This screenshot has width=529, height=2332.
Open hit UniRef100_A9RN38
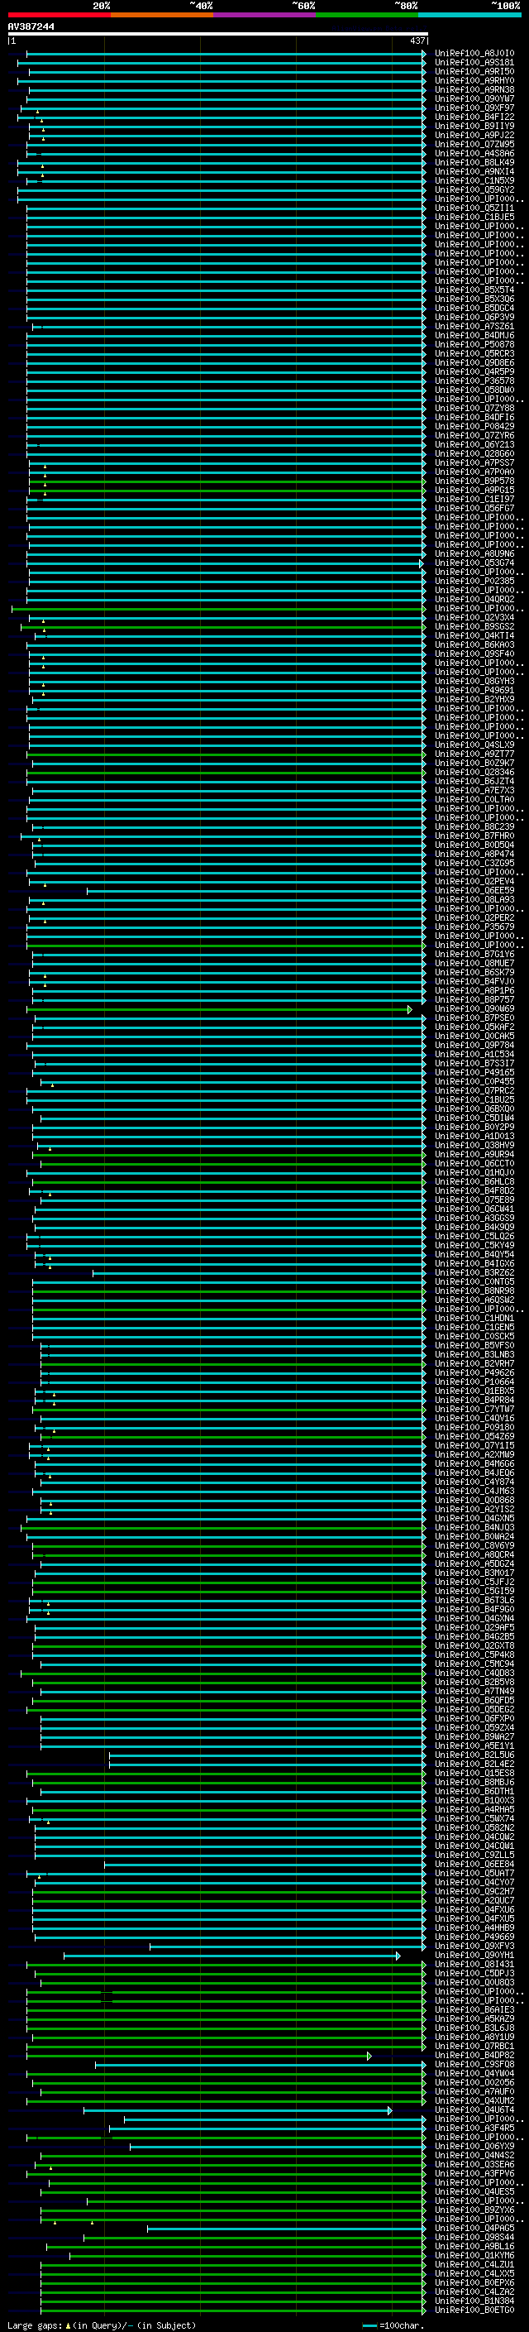tap(474, 89)
